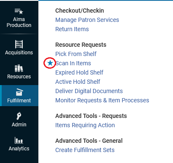Click Monitor Requests & Item Processes
The width and height of the screenshot is (173, 163).
[x=102, y=100]
